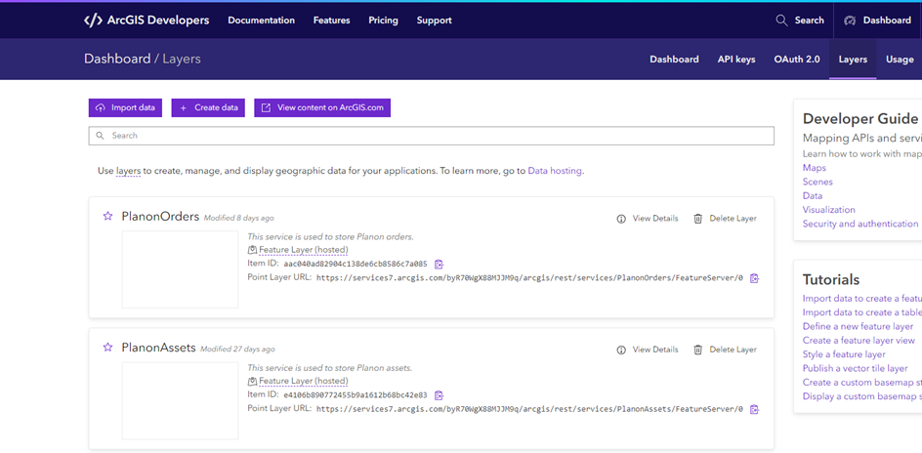The height and width of the screenshot is (453, 922).
Task: Click the underlined 'layers' term
Action: click(x=128, y=171)
